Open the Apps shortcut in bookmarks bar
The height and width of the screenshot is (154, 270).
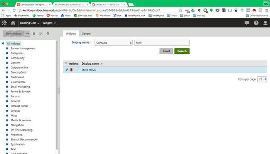6,15
